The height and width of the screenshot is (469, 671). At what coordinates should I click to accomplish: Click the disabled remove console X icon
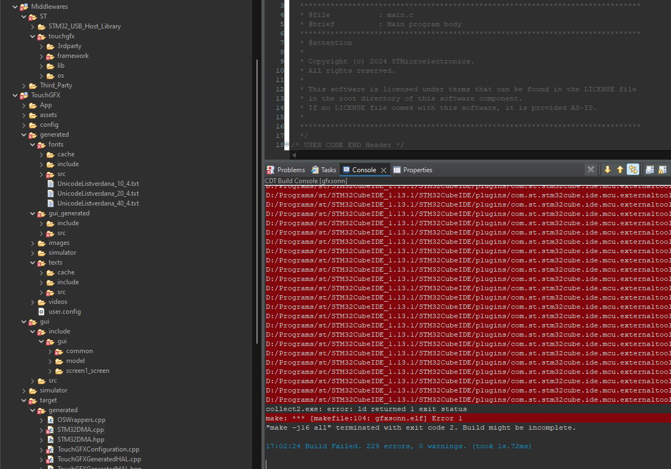591,169
